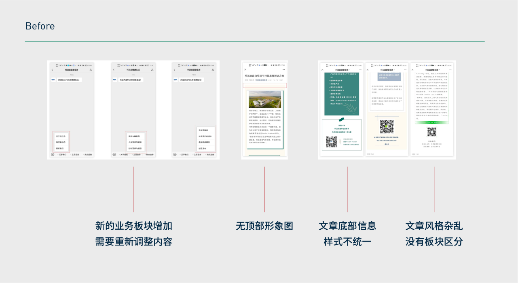Click caption 无顶部形象图
The width and height of the screenshot is (518, 283).
point(264,226)
